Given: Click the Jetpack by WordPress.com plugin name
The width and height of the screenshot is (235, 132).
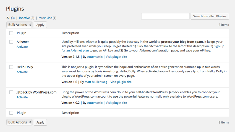Looking at the screenshot, I should pos(36,92).
